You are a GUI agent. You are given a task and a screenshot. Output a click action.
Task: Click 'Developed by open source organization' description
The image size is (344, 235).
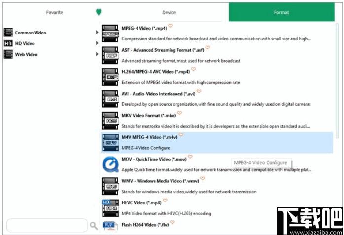point(216,104)
